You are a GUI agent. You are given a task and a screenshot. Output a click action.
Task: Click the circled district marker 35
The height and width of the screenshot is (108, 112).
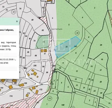coord(13,12)
